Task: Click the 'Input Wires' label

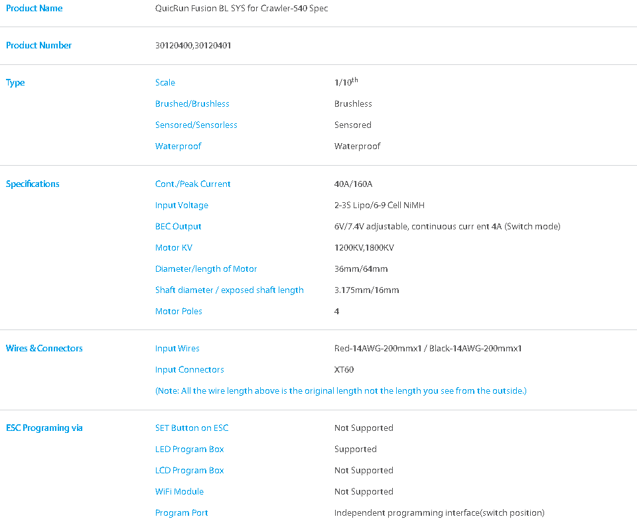Action: (177, 349)
